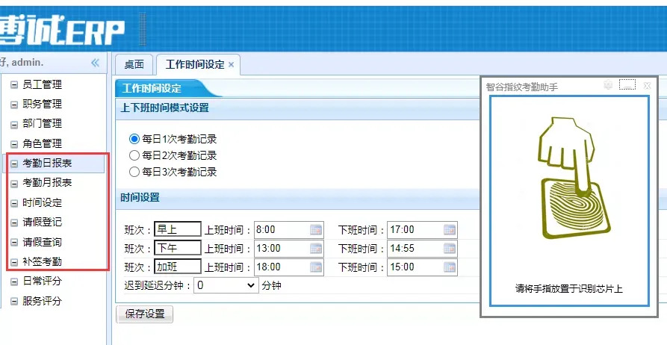
Task: Minimize the fingerprint attendance assistant window
Action: [x=627, y=86]
